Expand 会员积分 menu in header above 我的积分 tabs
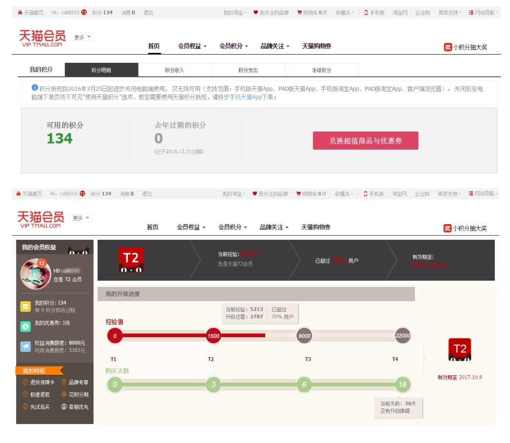The height and width of the screenshot is (443, 510). point(234,46)
